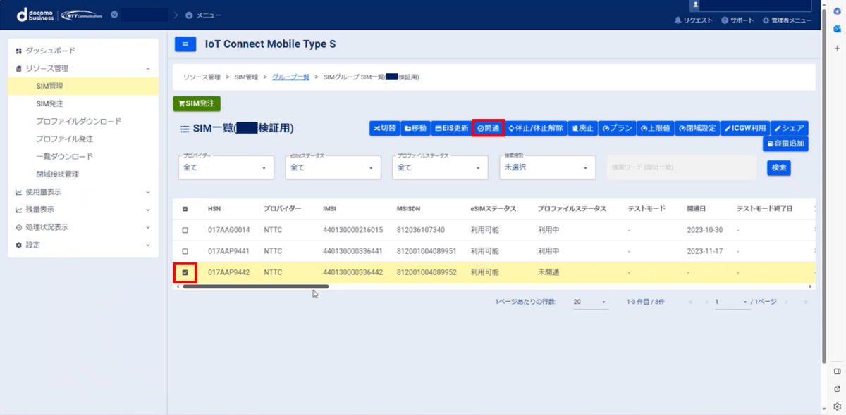Open the サポート help link
The image size is (846, 415).
737,20
